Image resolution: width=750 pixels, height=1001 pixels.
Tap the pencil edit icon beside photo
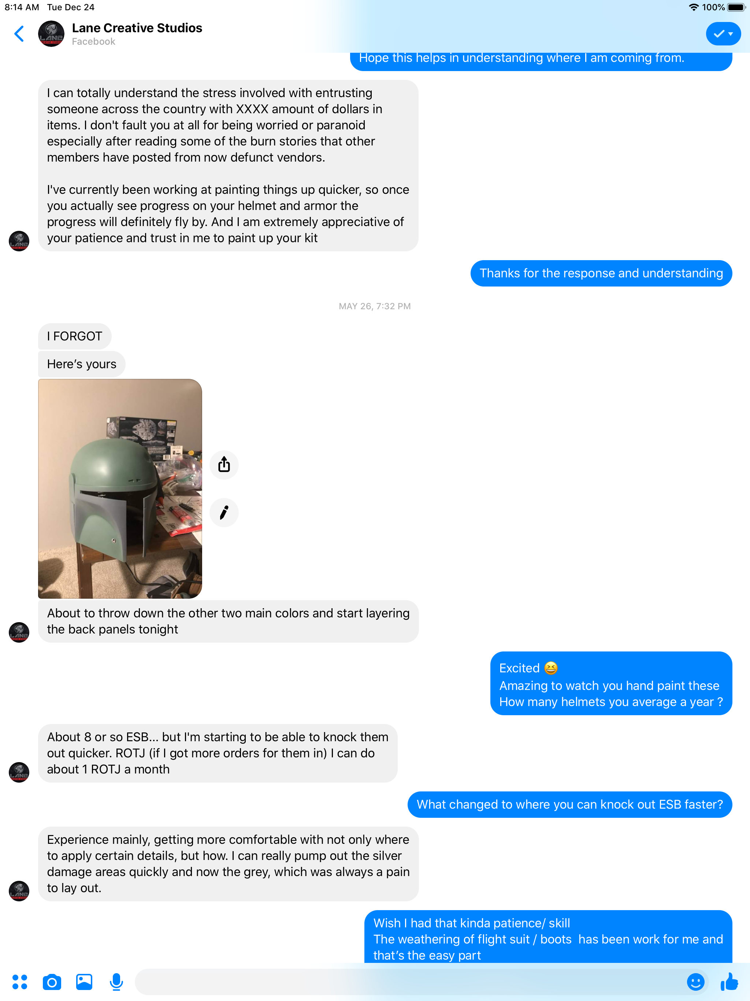pos(224,512)
